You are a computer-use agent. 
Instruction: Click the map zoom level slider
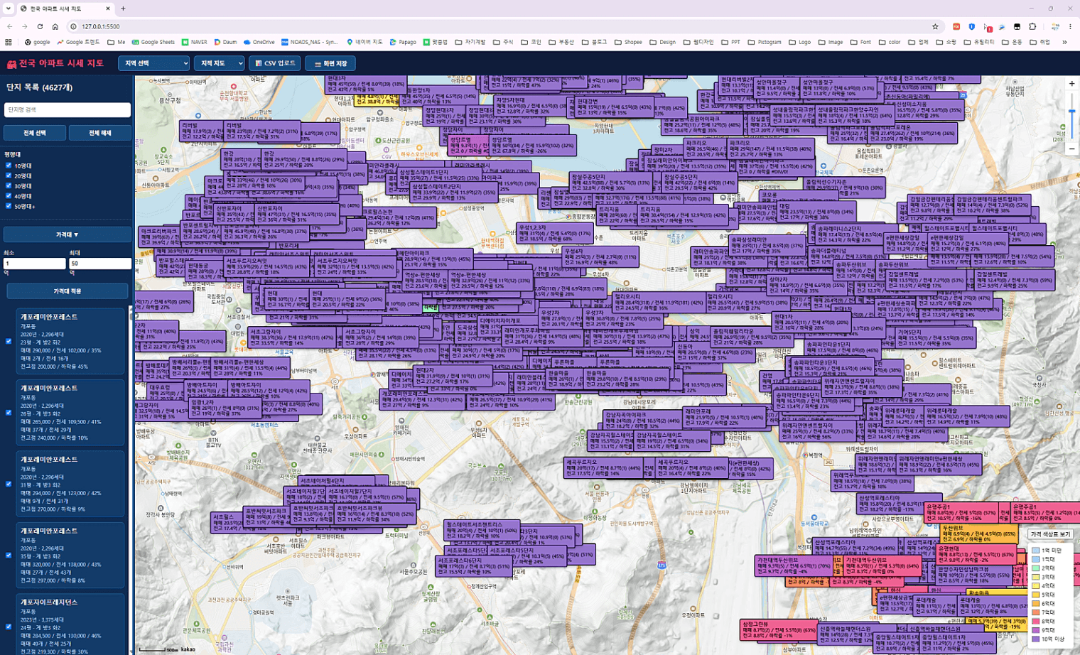click(1071, 117)
